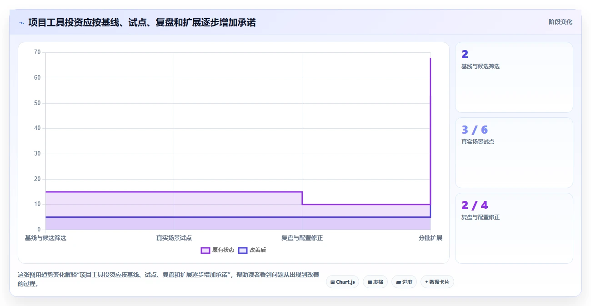Image resolution: width=591 pixels, height=306 pixels.
Task: Click the 表格 chip icon
Action: coord(370,282)
